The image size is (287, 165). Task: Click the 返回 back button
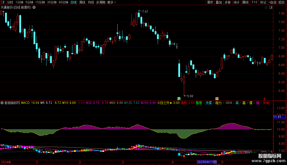click(x=281, y=2)
